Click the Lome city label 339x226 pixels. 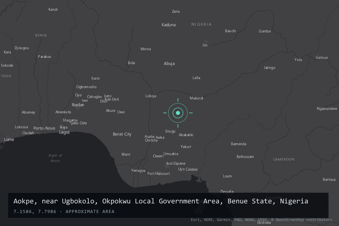[9, 140]
